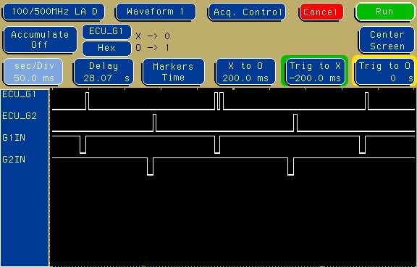Open the Waveform 1 menu
This screenshot has width=417, height=267.
tap(156, 12)
